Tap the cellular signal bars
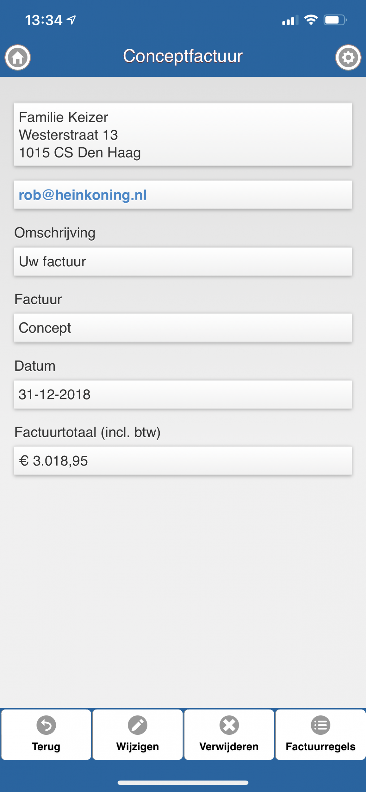Screen dimensions: 366x792 point(290,20)
